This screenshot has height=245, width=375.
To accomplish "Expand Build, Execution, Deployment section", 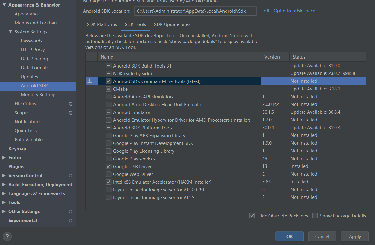I will point(4,185).
